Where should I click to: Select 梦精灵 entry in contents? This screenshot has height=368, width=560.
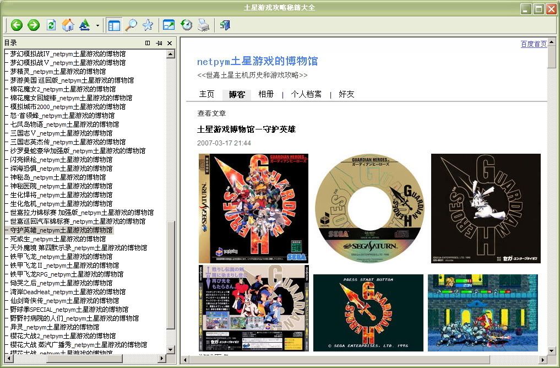point(58,72)
